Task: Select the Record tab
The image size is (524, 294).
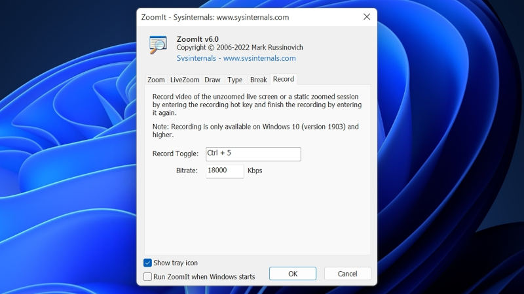Action: point(284,79)
